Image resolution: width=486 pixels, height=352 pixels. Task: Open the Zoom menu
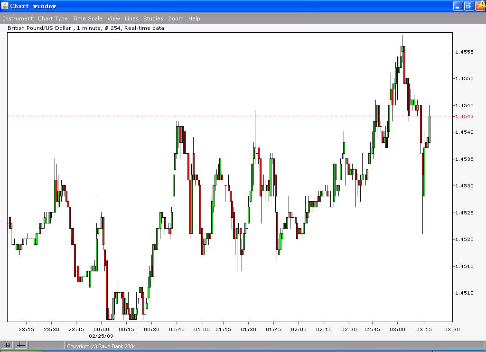coord(176,19)
